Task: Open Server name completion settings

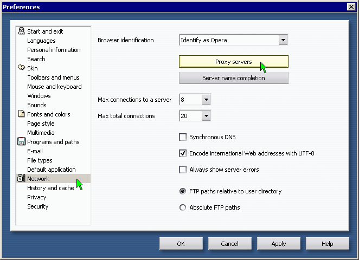Action: pyautogui.click(x=234, y=78)
